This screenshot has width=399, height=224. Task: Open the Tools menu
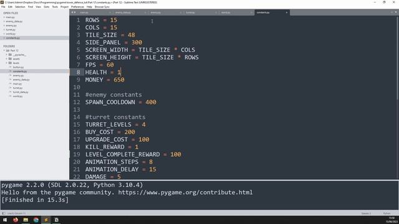click(x=55, y=7)
